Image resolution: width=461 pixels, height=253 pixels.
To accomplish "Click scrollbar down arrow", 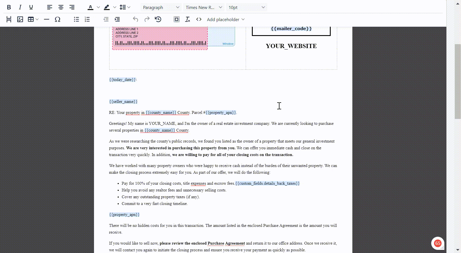I will 458,250.
